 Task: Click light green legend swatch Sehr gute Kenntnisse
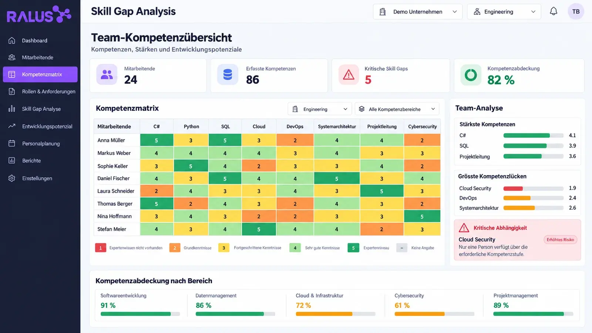point(295,248)
